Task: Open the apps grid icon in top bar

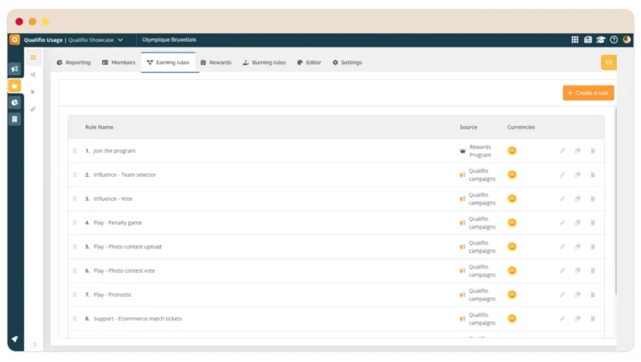Action: tap(575, 40)
